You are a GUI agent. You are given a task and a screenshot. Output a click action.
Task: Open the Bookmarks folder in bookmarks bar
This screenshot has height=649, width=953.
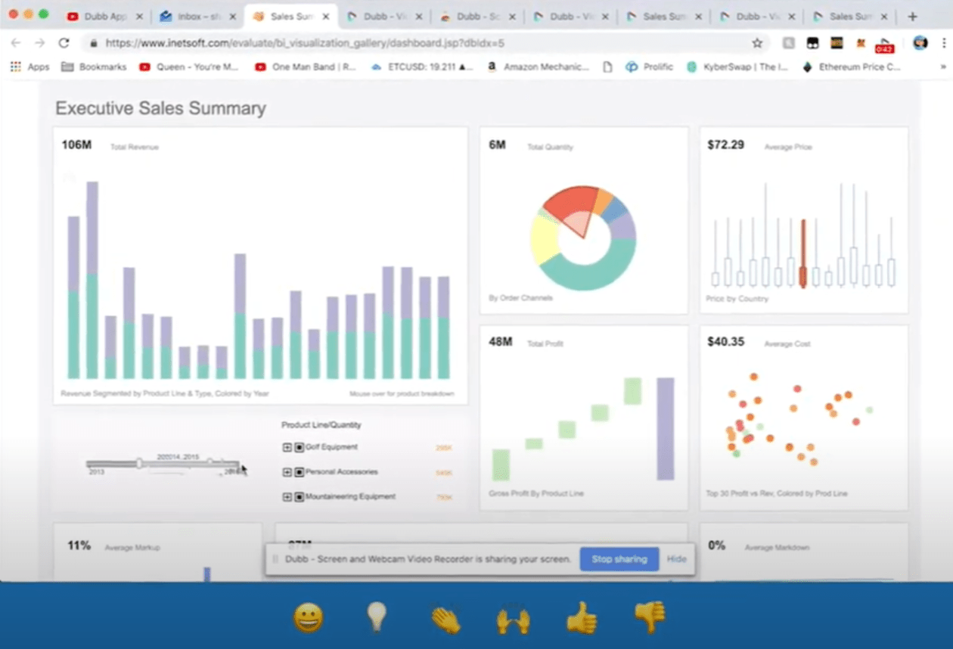coord(93,67)
